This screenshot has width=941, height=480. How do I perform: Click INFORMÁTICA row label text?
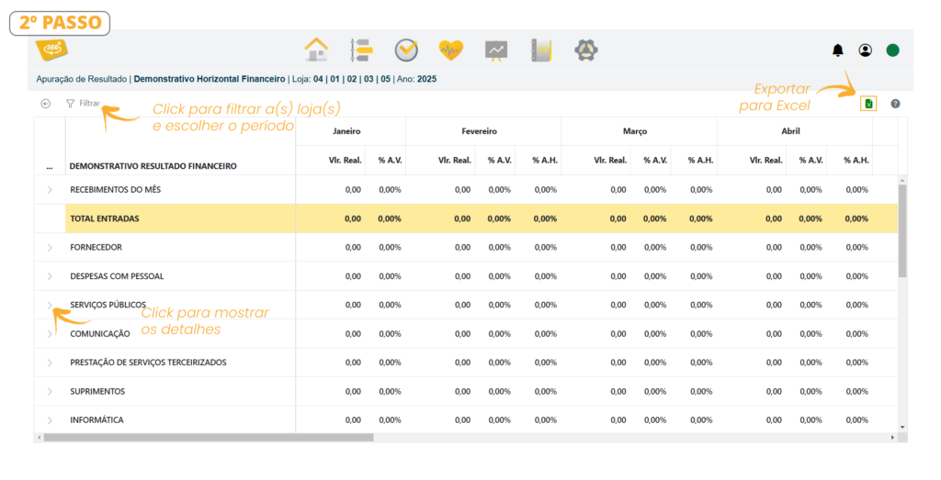pyautogui.click(x=96, y=420)
